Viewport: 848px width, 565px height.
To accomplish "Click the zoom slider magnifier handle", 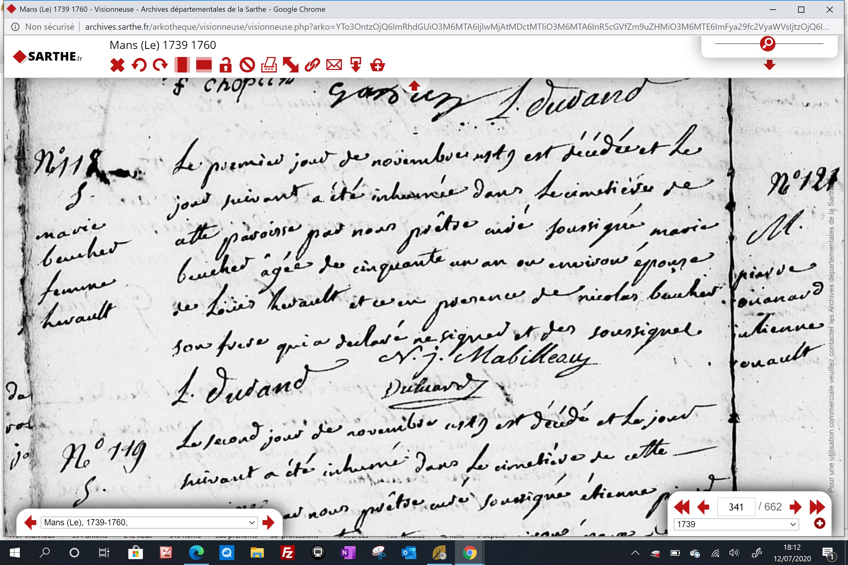I will (768, 44).
